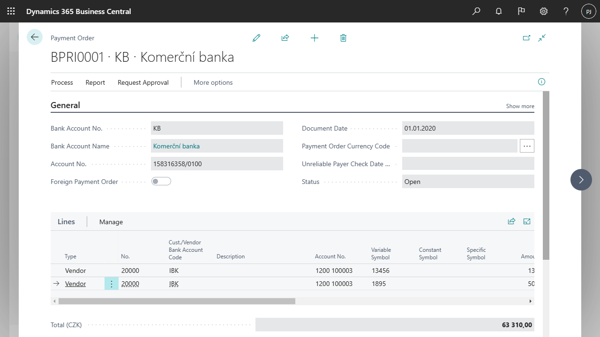
Task: Collapse the page with the shrink arrows icon
Action: pos(542,38)
